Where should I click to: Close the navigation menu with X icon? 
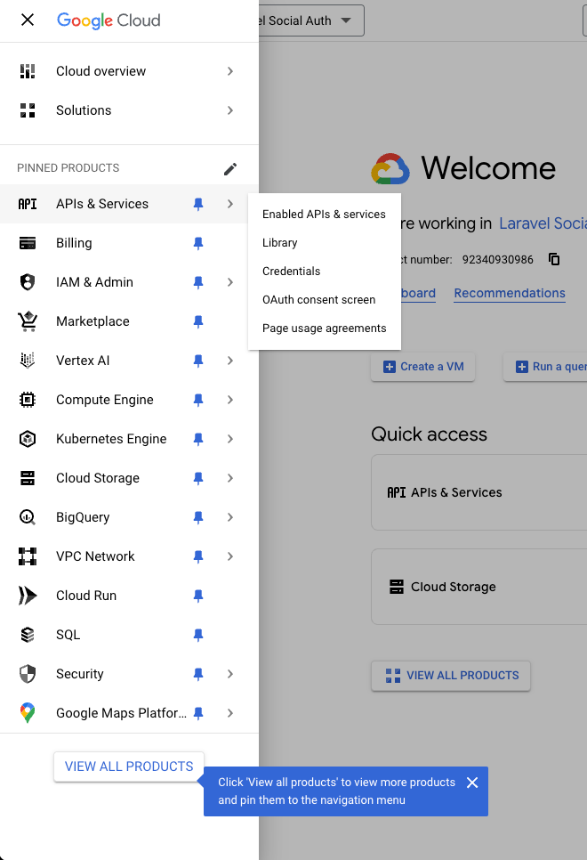[x=28, y=20]
